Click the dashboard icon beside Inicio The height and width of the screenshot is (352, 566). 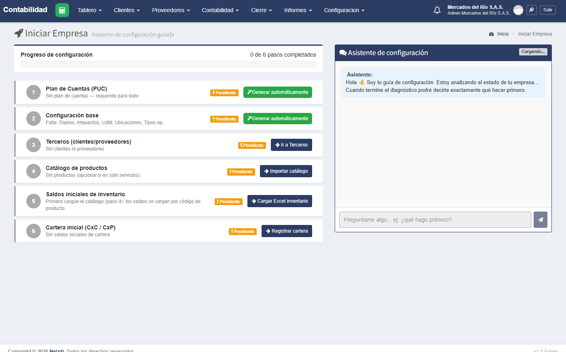(x=492, y=34)
